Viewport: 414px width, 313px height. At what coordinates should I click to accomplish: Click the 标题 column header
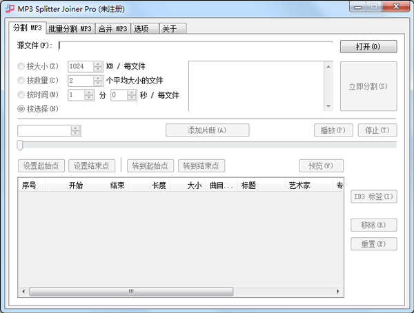click(x=248, y=185)
